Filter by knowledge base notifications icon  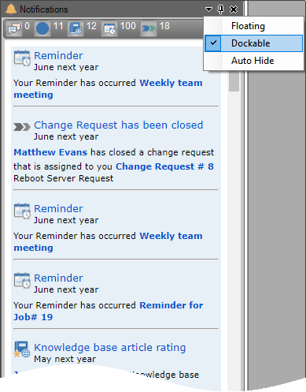pyautogui.click(x=76, y=28)
